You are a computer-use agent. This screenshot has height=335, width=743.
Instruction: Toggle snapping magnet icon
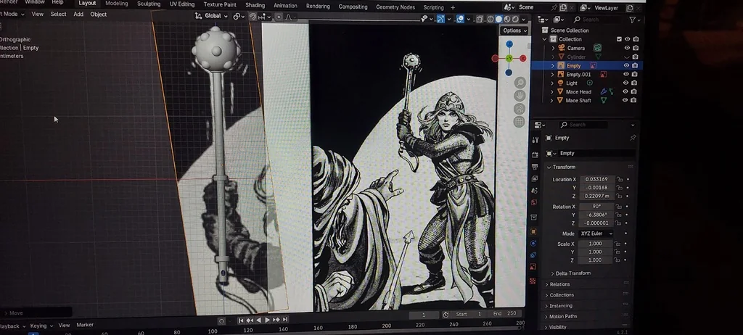pos(253,17)
